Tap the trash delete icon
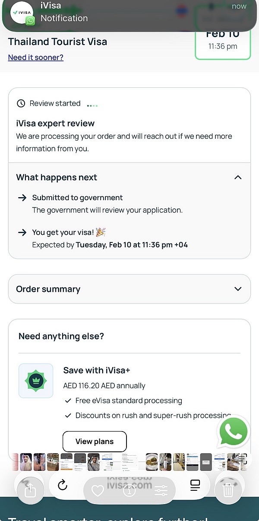259x521 pixels. (x=228, y=490)
